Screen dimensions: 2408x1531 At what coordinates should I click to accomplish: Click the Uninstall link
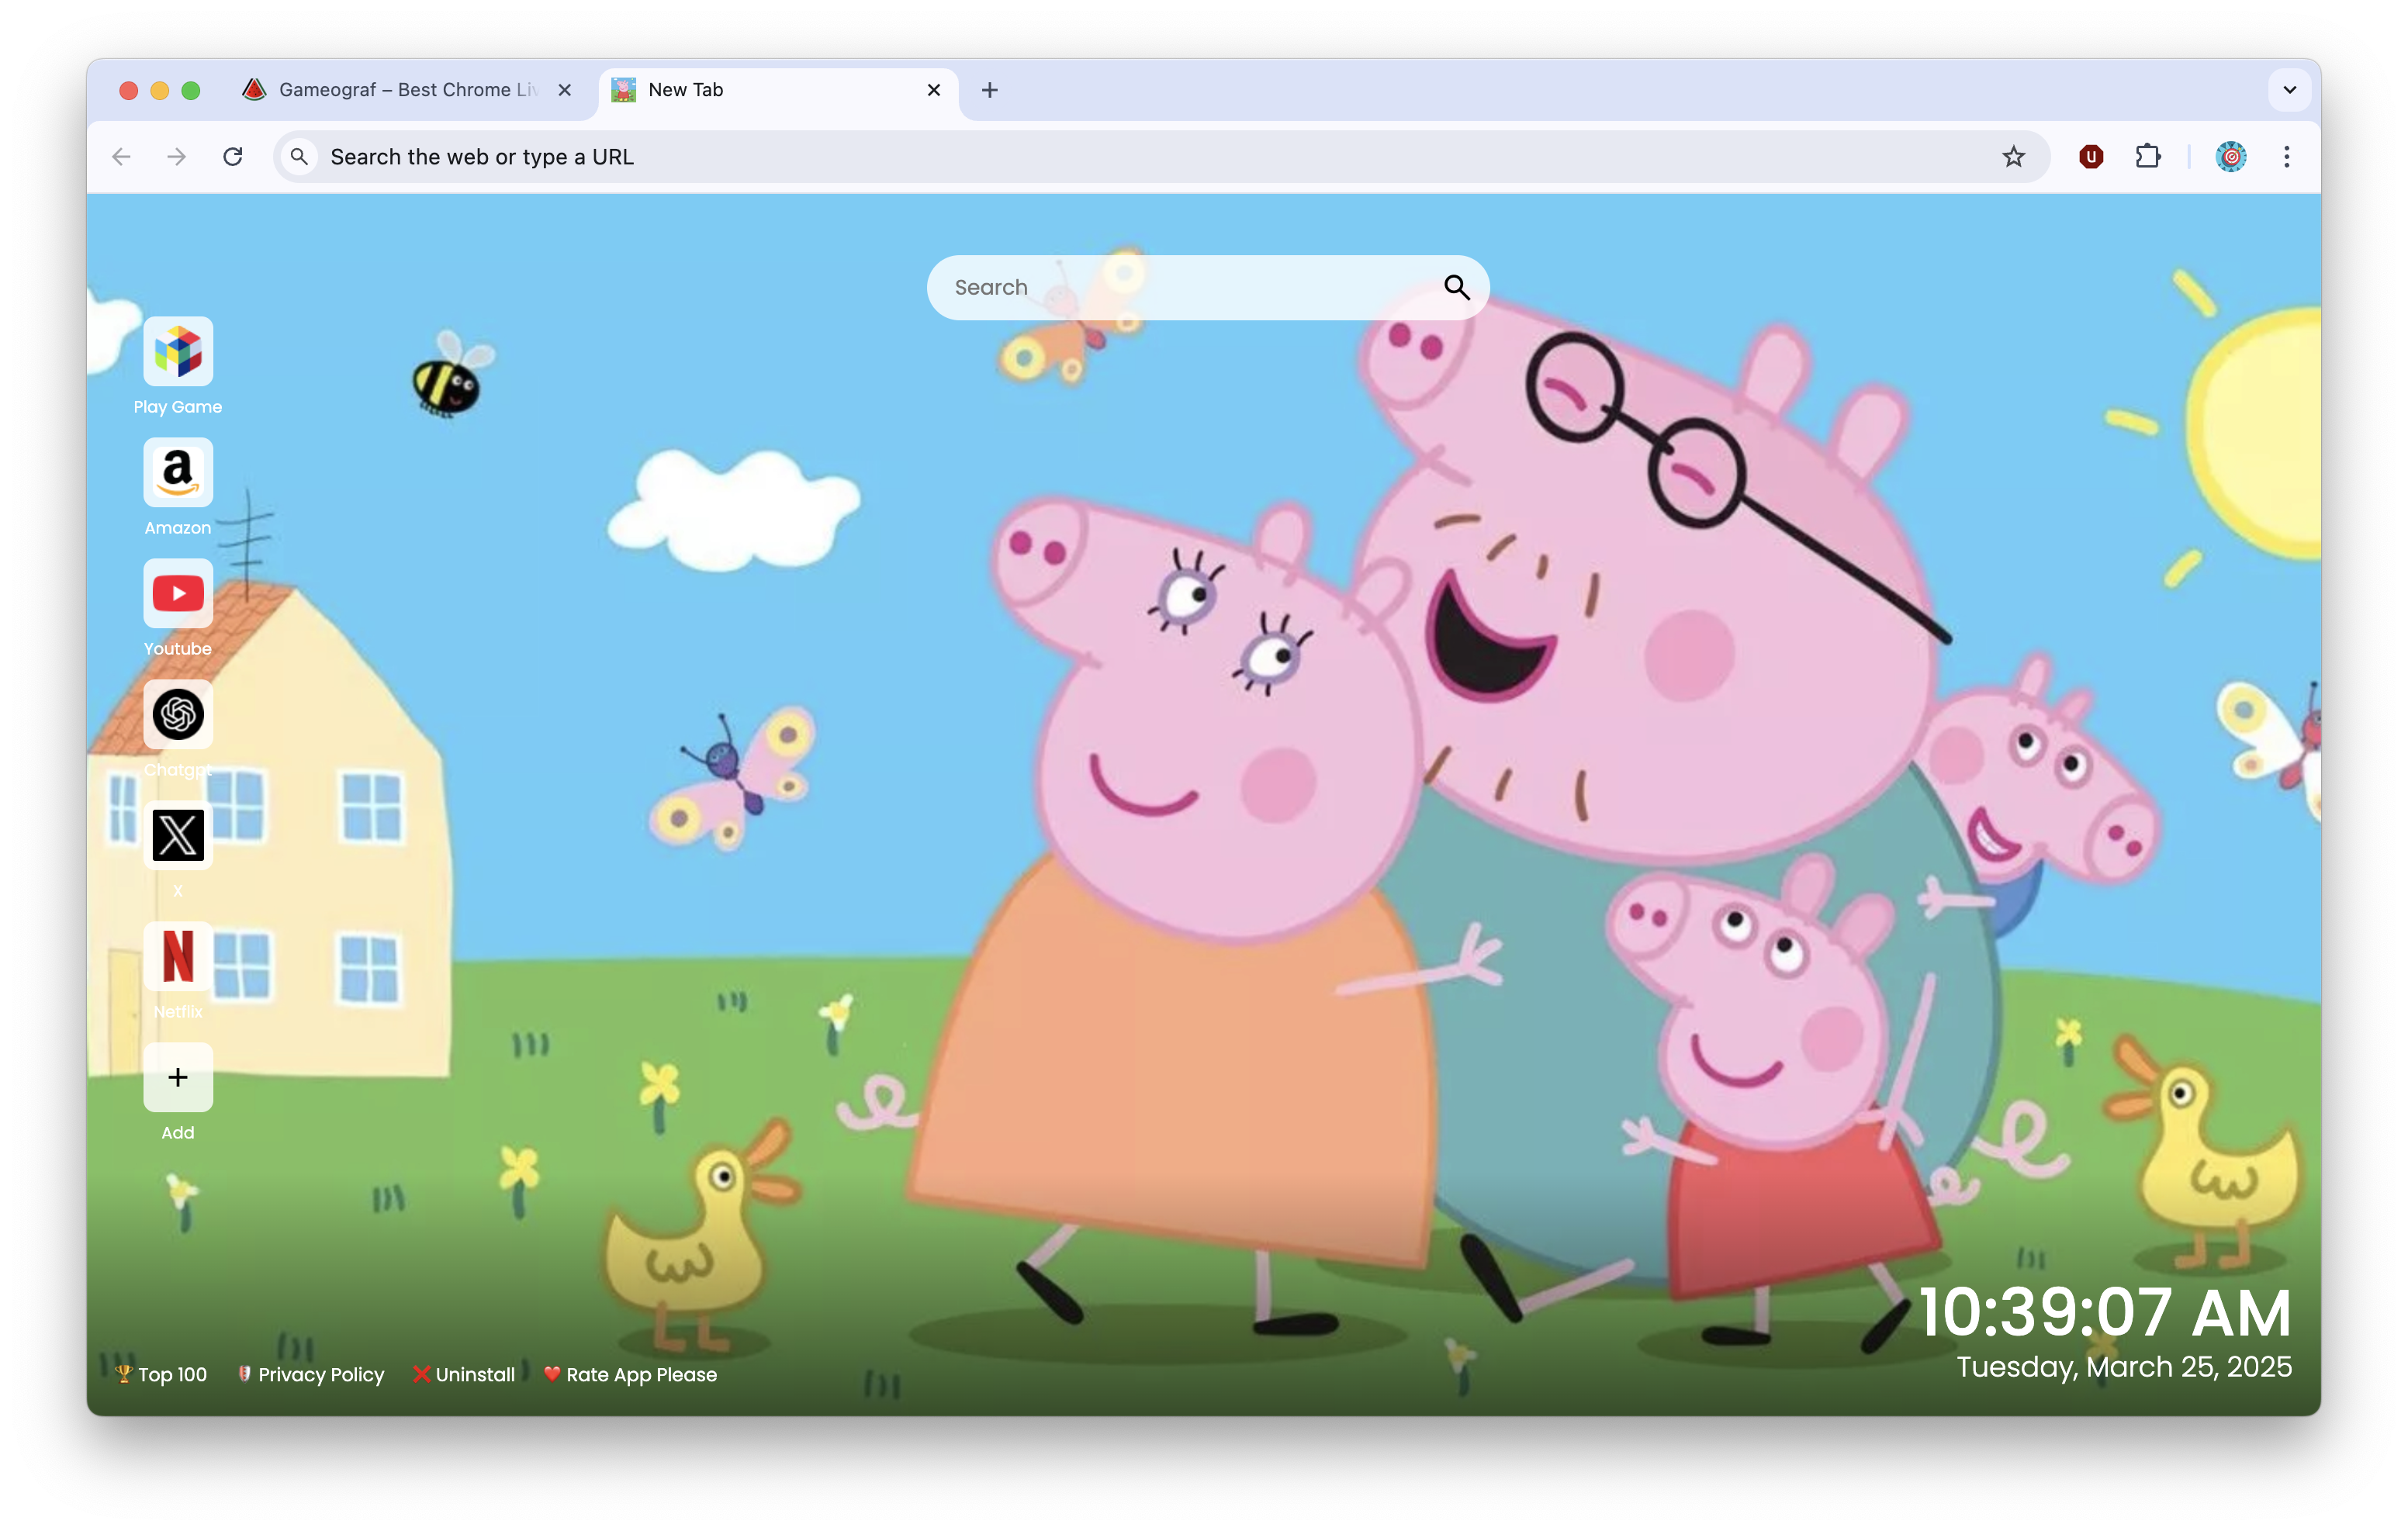tap(464, 1375)
